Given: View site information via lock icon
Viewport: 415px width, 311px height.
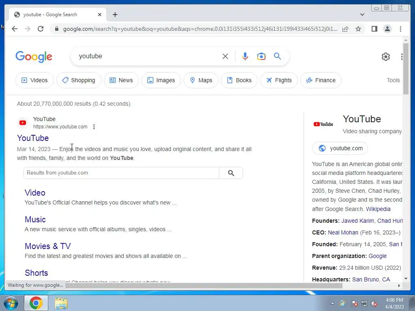Looking at the screenshot, I should tap(56, 29).
